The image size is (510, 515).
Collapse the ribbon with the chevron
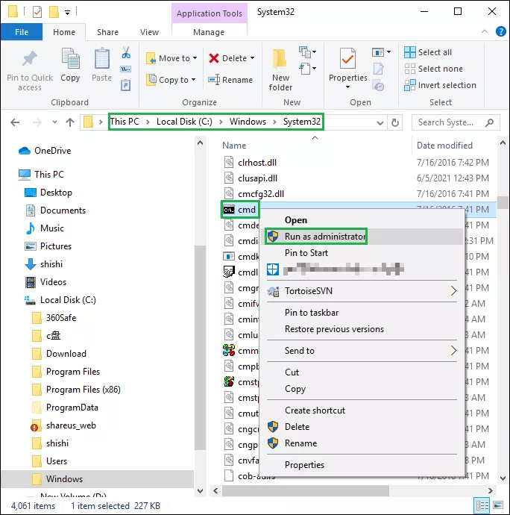[x=485, y=31]
